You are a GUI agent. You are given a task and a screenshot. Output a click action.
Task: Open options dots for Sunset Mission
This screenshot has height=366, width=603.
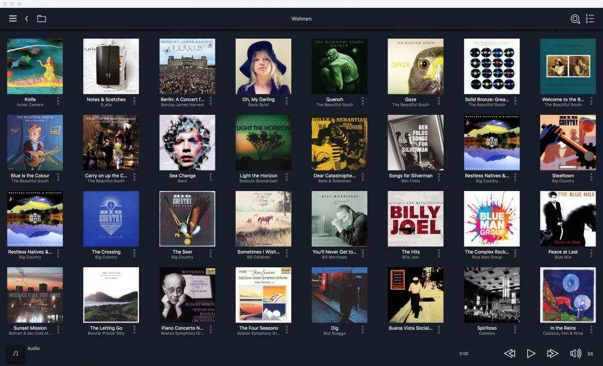click(x=58, y=330)
